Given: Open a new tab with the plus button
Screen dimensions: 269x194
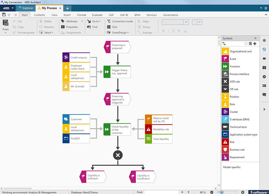Looking at the screenshot, I should coord(68,8).
